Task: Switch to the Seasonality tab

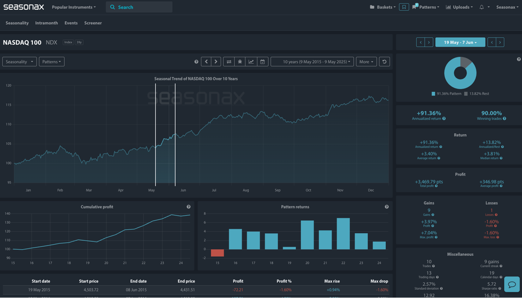Action: tap(17, 23)
